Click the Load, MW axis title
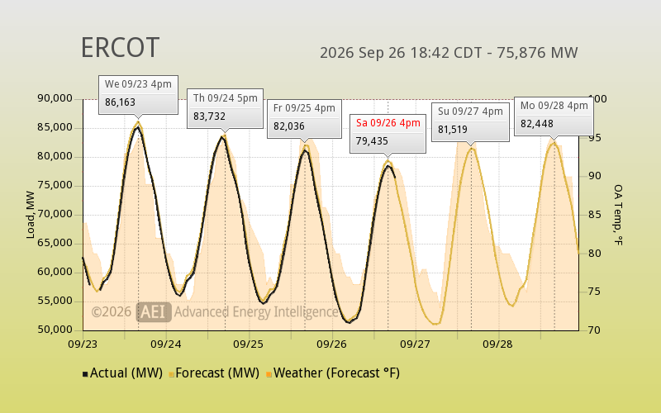This screenshot has width=661, height=413. (x=30, y=215)
